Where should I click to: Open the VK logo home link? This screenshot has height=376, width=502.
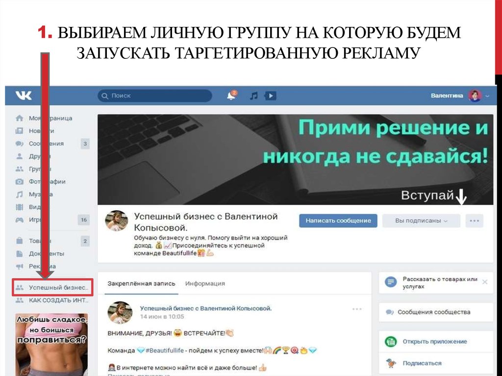coord(24,95)
